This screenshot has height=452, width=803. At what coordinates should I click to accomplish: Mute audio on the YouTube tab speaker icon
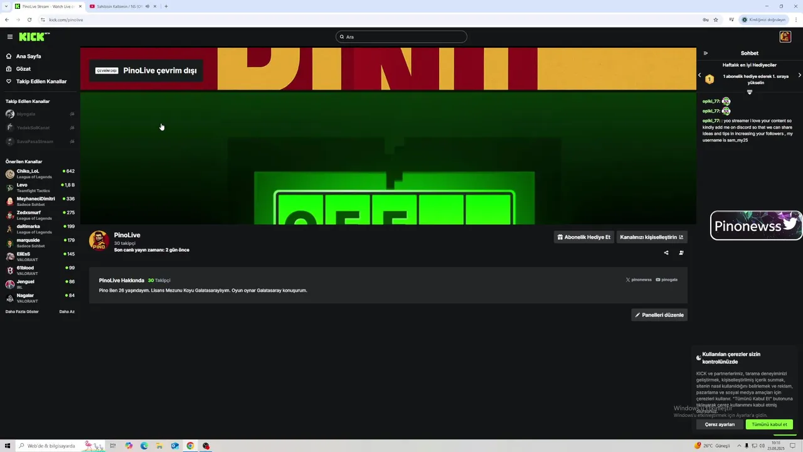coord(147,6)
